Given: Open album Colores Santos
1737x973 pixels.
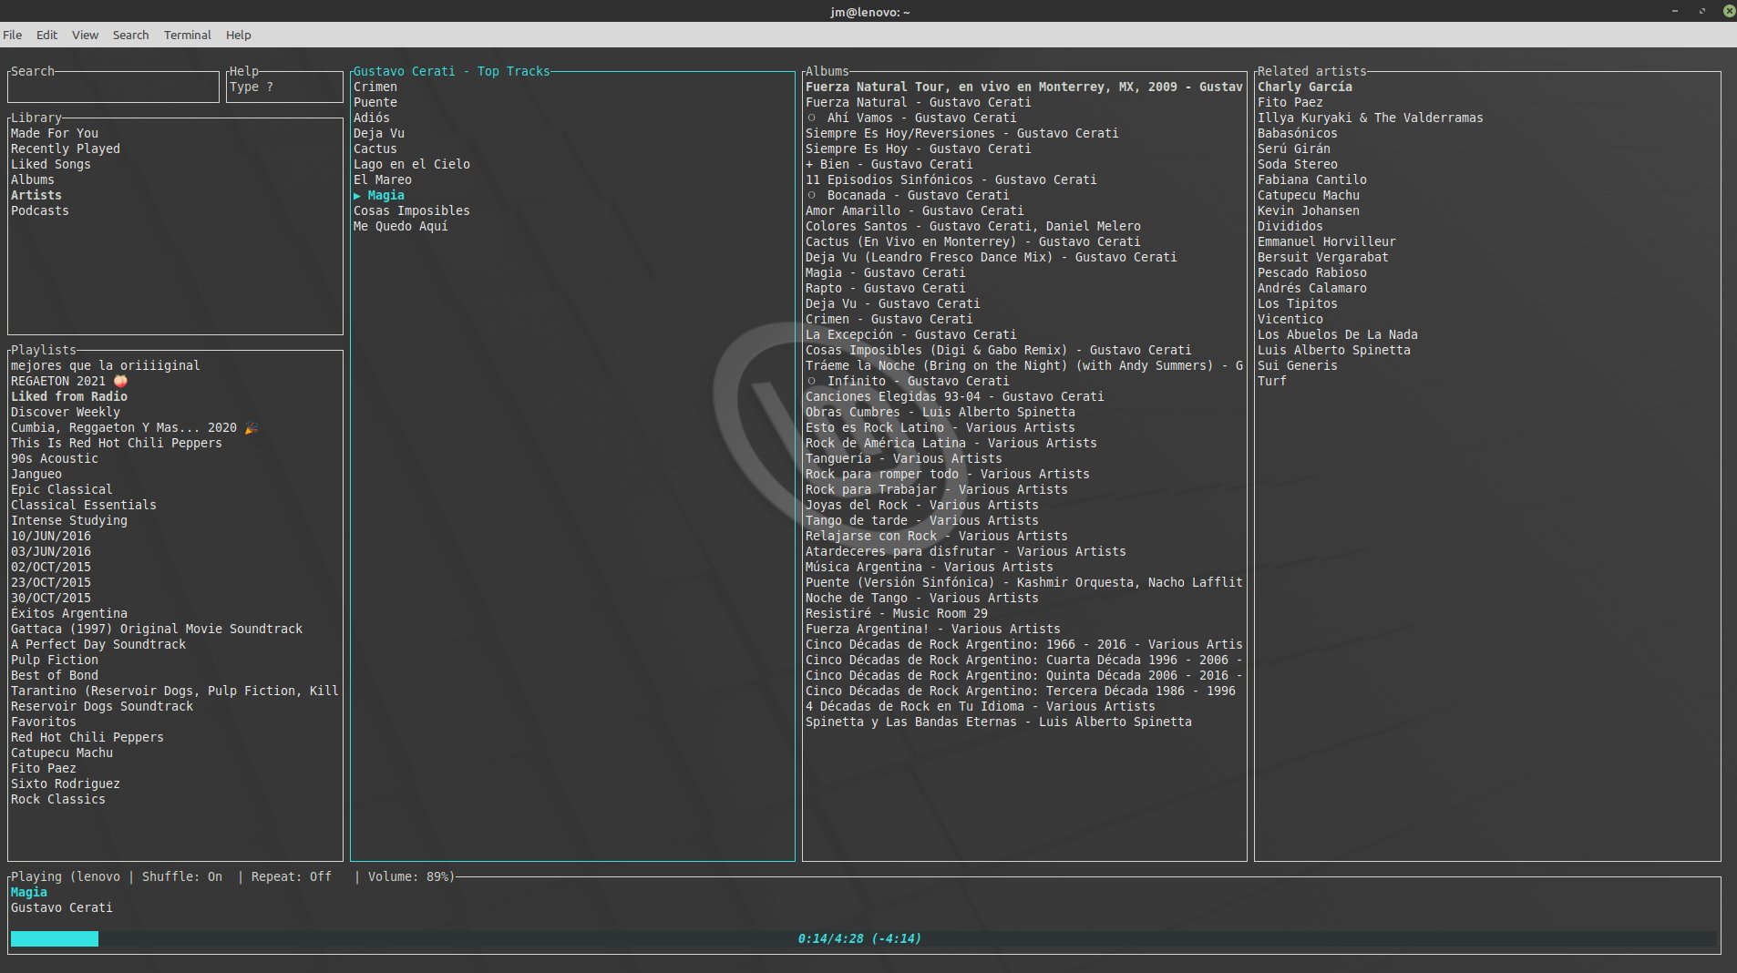Looking at the screenshot, I should [x=973, y=226].
